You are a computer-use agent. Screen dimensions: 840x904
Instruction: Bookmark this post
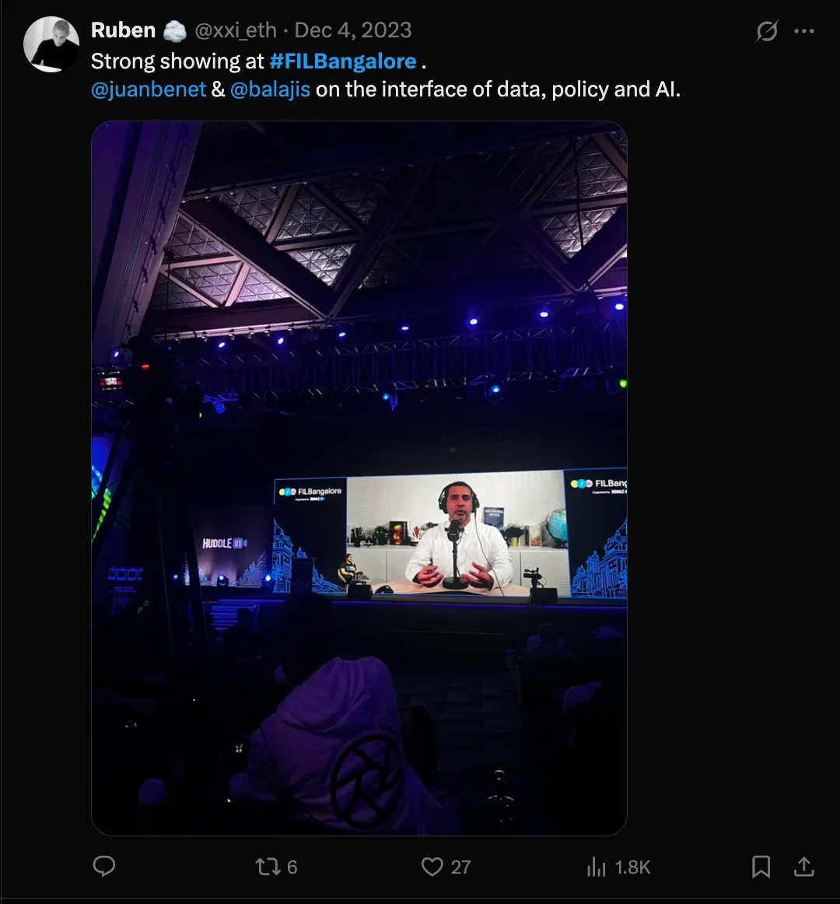pos(761,867)
